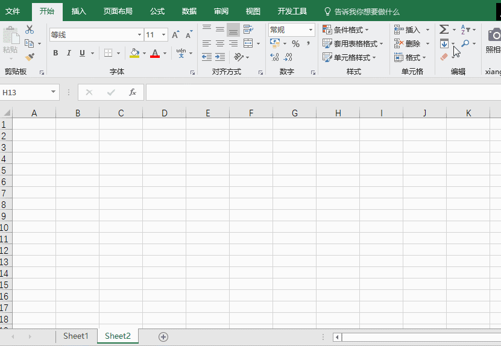The width and height of the screenshot is (501, 346).
Task: Switch to the 插入 ribbon tab
Action: 78,11
